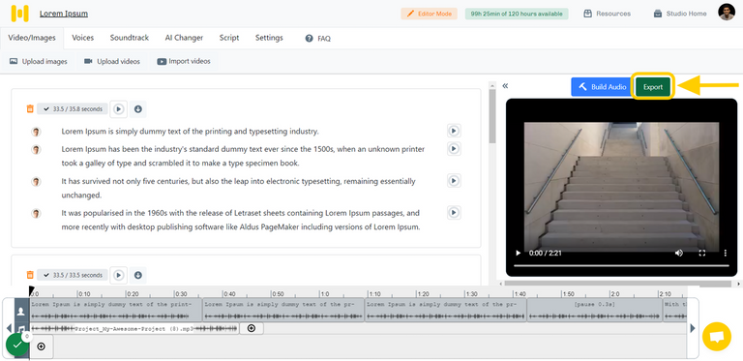Open the video player more options menu

726,253
